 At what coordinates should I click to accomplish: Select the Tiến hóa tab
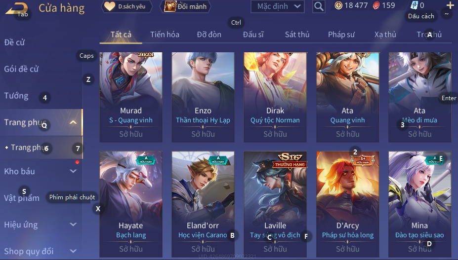click(165, 35)
